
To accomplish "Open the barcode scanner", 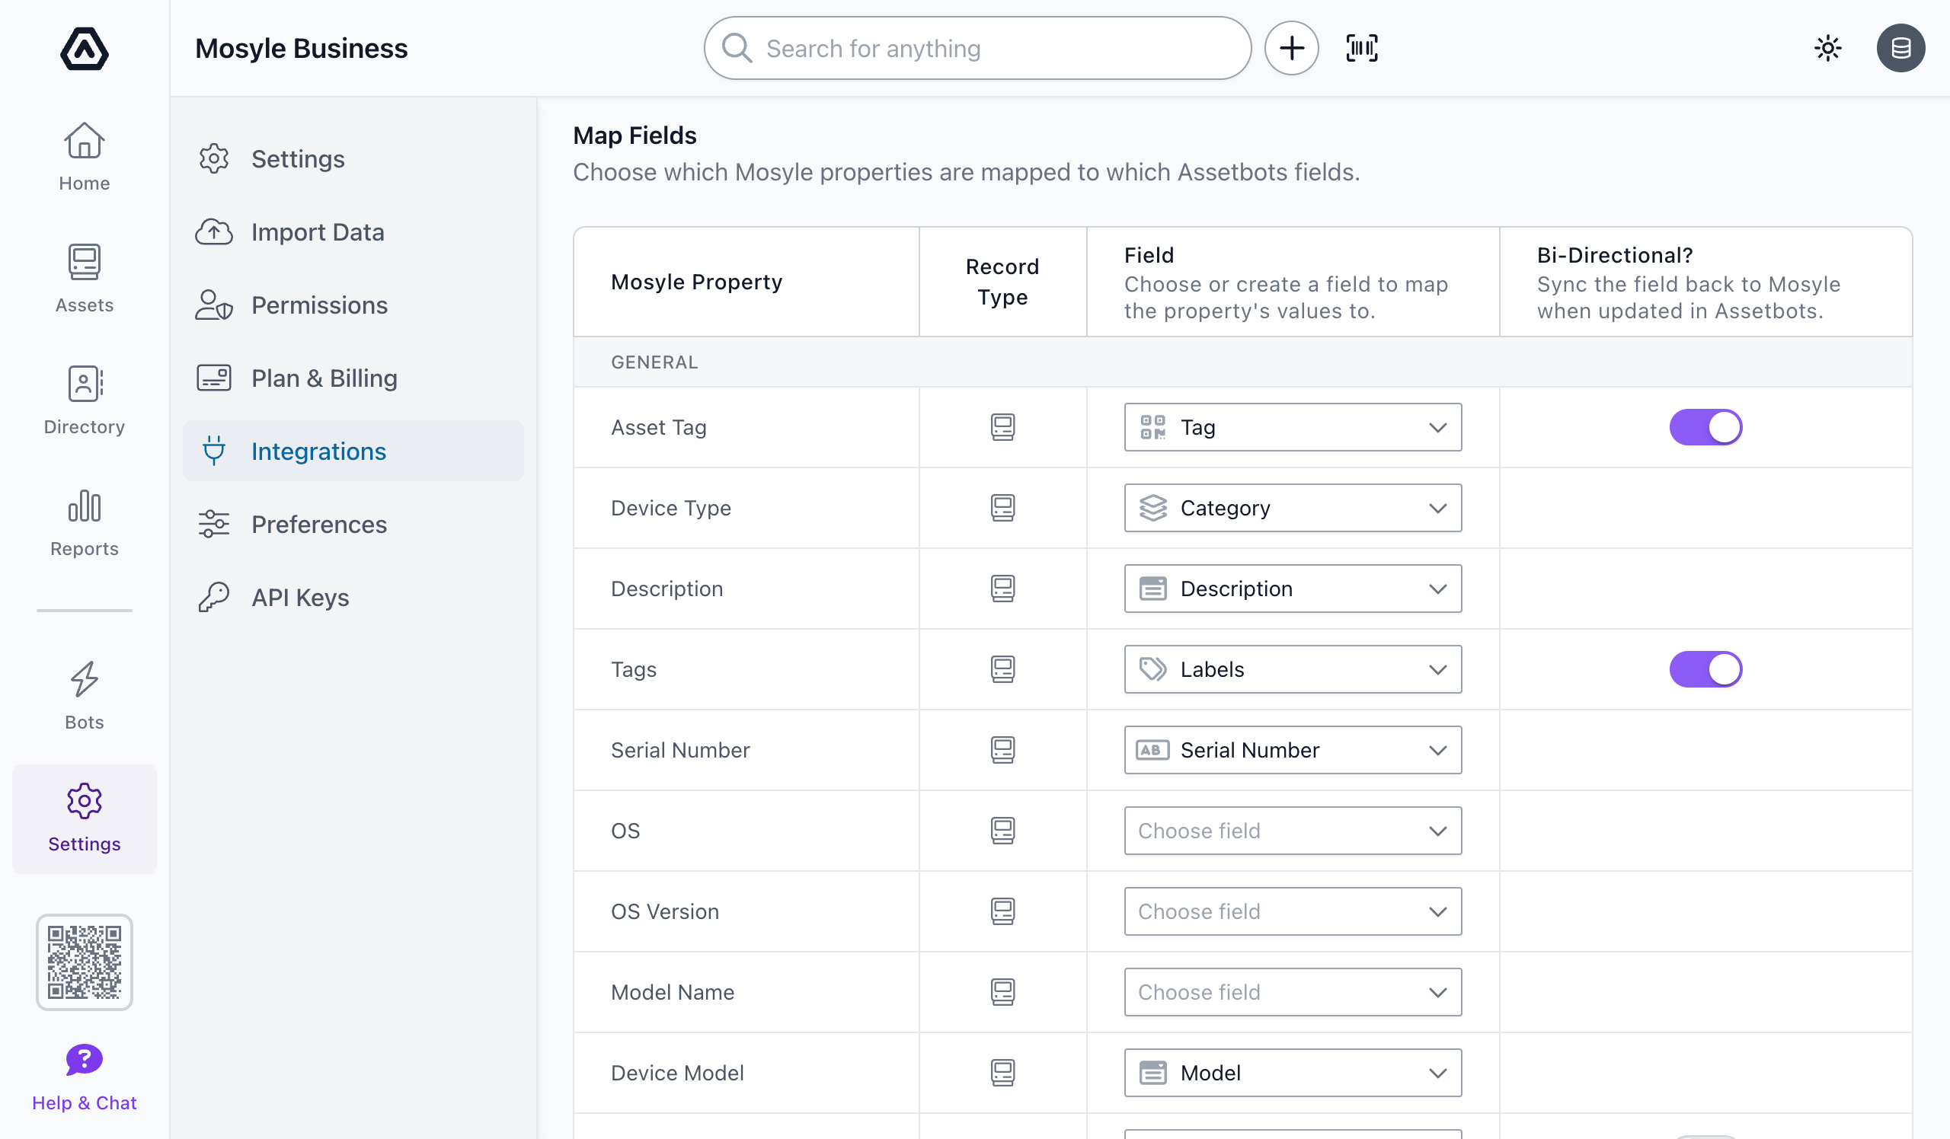I will pyautogui.click(x=1362, y=49).
